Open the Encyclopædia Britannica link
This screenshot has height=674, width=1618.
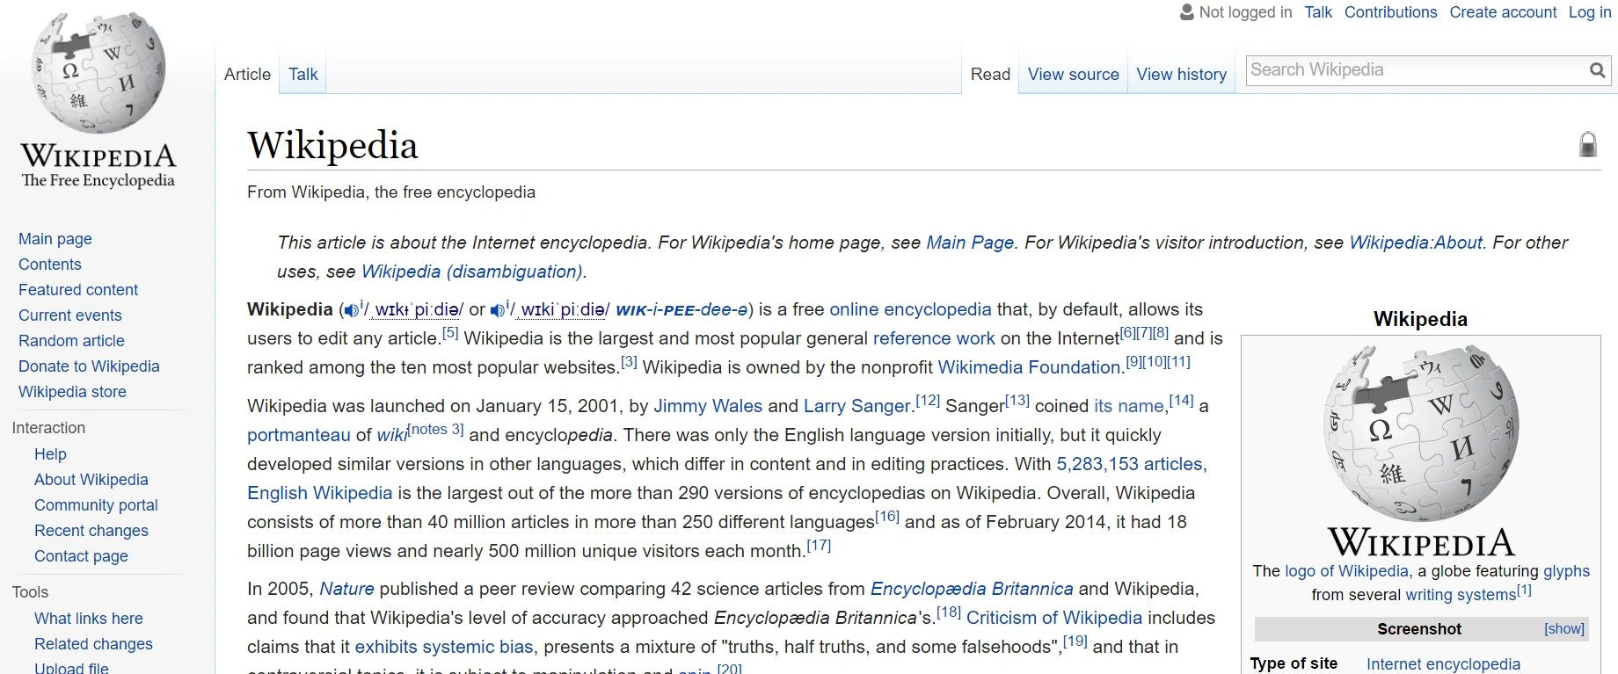[x=972, y=589]
